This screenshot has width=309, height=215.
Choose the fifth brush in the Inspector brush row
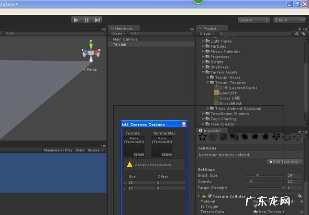pyautogui.click(x=244, y=137)
